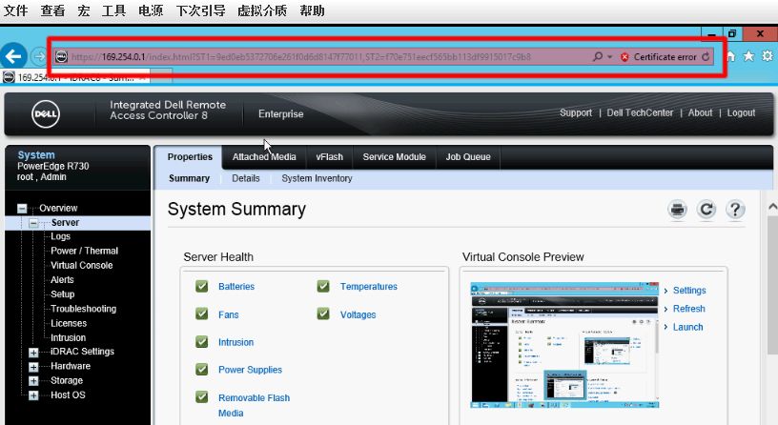The image size is (778, 425).
Task: Select Logs in the tree
Action: tap(60, 236)
